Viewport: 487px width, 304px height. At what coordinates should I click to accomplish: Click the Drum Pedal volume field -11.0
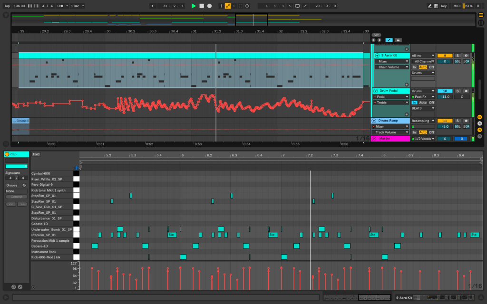445,97
